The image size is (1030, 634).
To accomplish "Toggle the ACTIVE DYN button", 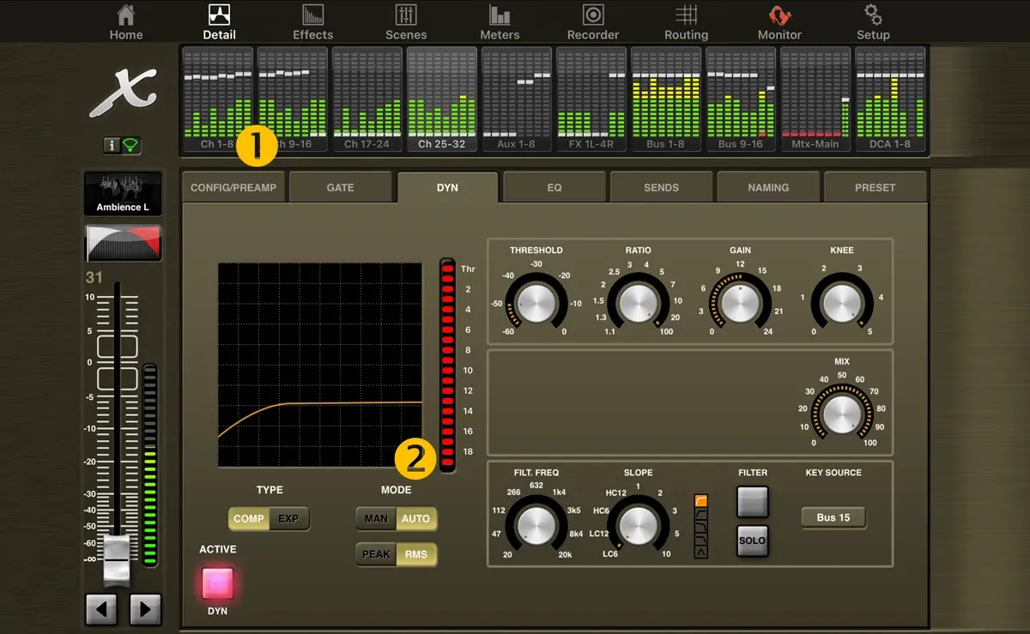I will (x=217, y=583).
